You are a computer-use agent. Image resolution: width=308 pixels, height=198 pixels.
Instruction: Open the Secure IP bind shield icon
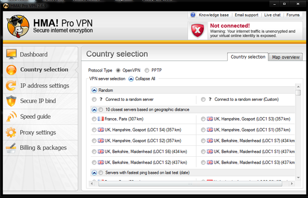pos(11,101)
